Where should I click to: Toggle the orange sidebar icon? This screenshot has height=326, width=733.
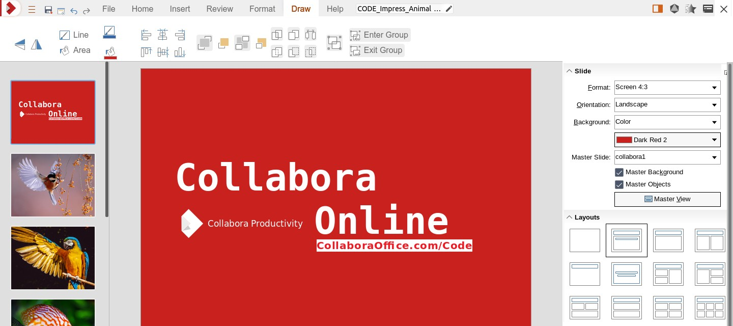[658, 9]
